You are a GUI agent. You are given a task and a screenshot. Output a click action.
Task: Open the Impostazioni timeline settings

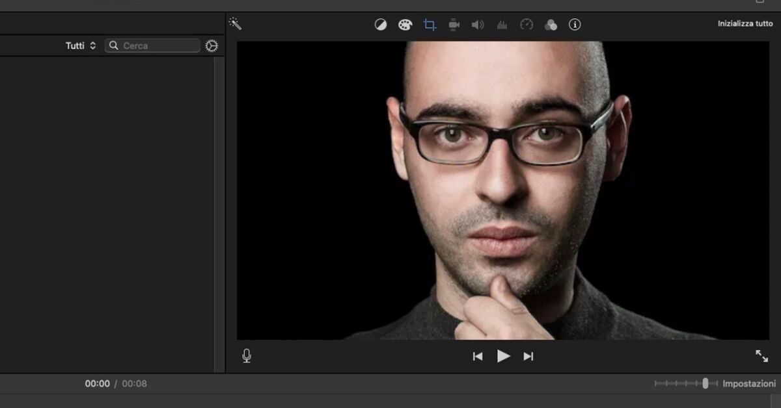(x=749, y=383)
